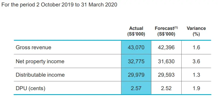Select the Net property income forecast 31,630
The image size is (218, 106).
(166, 61)
